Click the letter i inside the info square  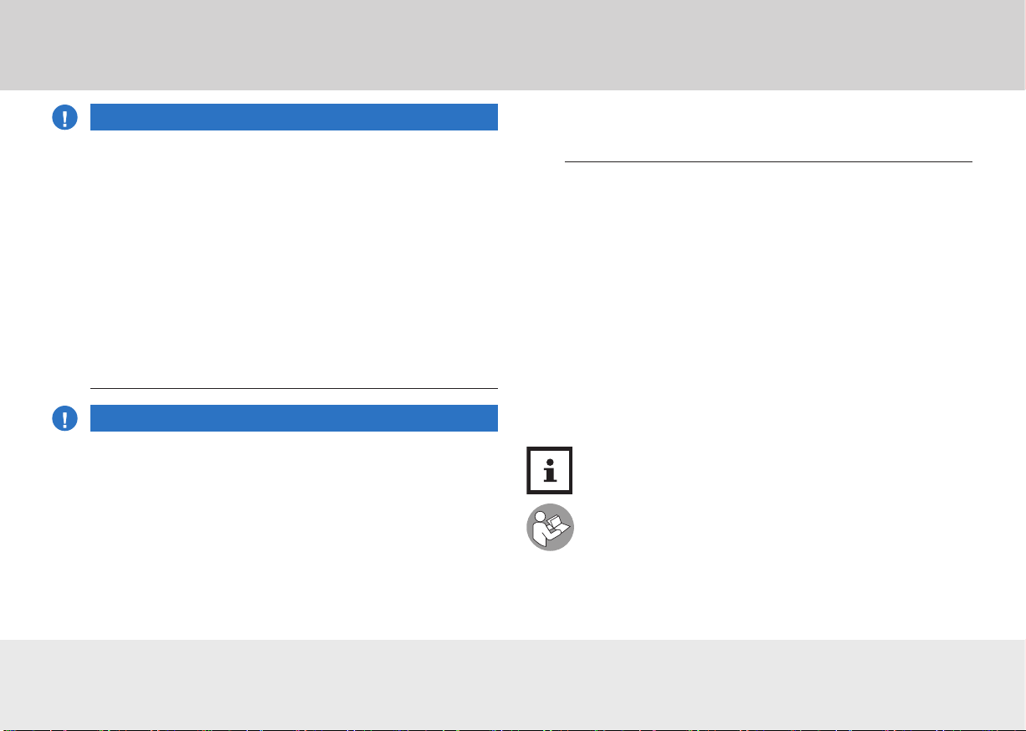click(x=550, y=471)
